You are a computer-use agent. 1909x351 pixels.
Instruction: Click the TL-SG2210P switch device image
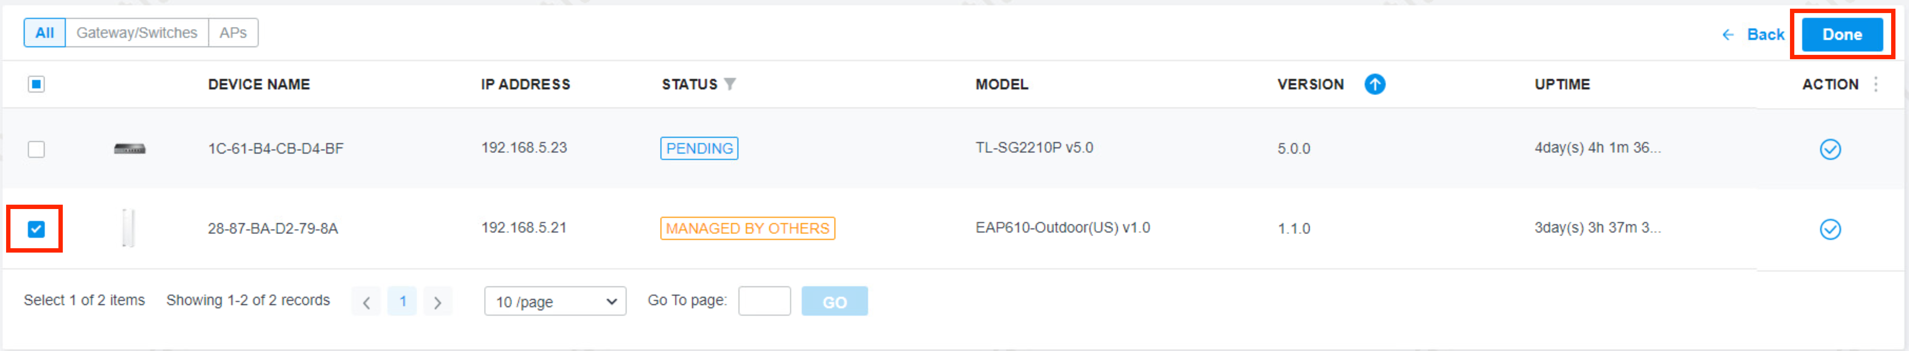(130, 149)
